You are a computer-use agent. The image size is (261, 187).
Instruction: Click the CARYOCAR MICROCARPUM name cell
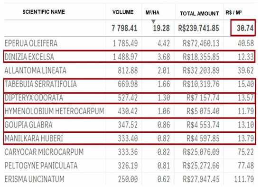44,152
